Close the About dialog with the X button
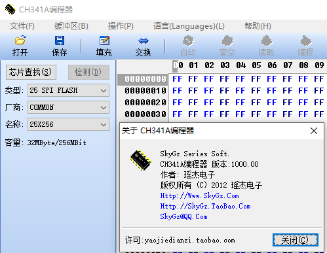Screen dimensions: 327x253 (x=314, y=131)
